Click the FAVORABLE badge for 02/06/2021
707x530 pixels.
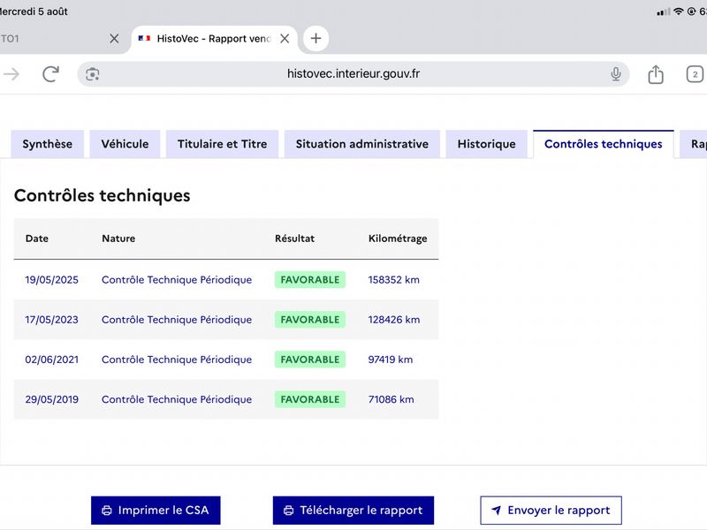pyautogui.click(x=310, y=360)
